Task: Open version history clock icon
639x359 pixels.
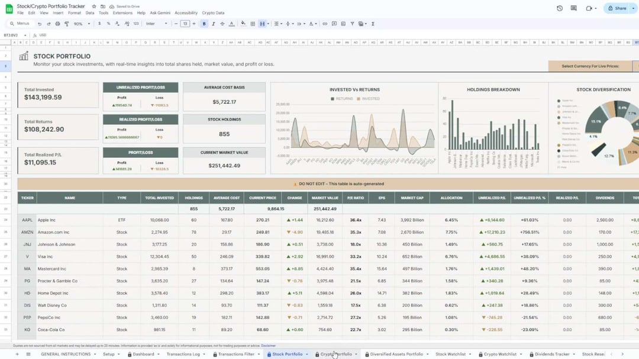Action: (560, 8)
